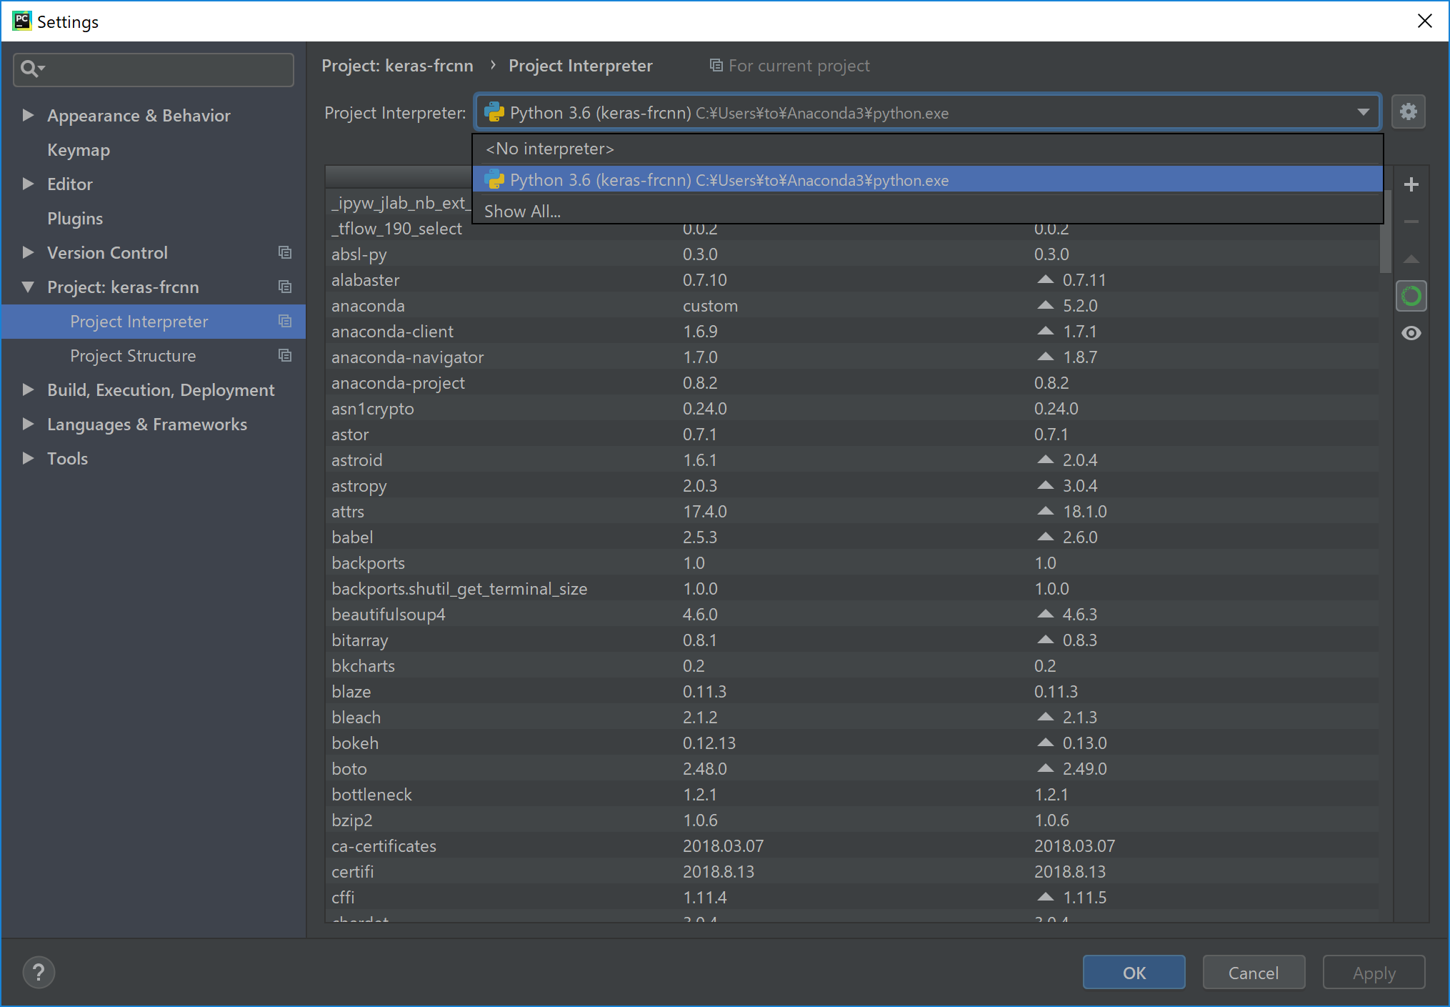Screen dimensions: 1450x1007
Task: Select 'Show All...' from the interpreter list
Action: click(522, 211)
